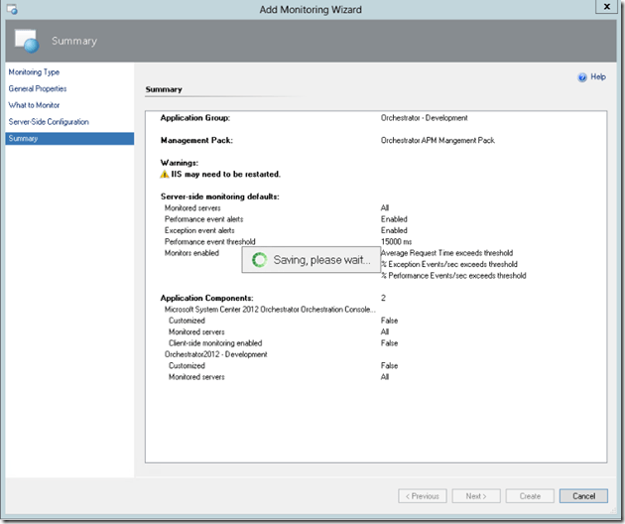
Task: Click the 'Orchestrator2012 - Development' component entry
Action: point(215,354)
